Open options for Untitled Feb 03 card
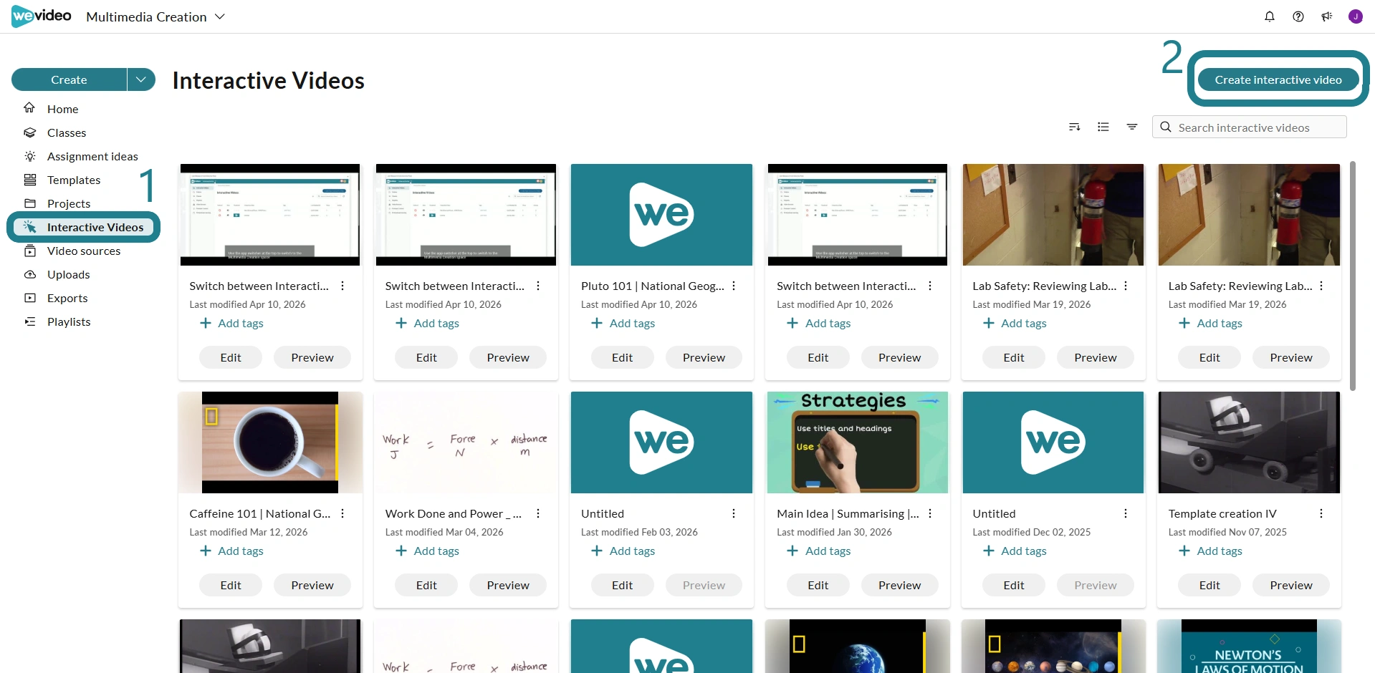The image size is (1375, 673). tap(734, 513)
